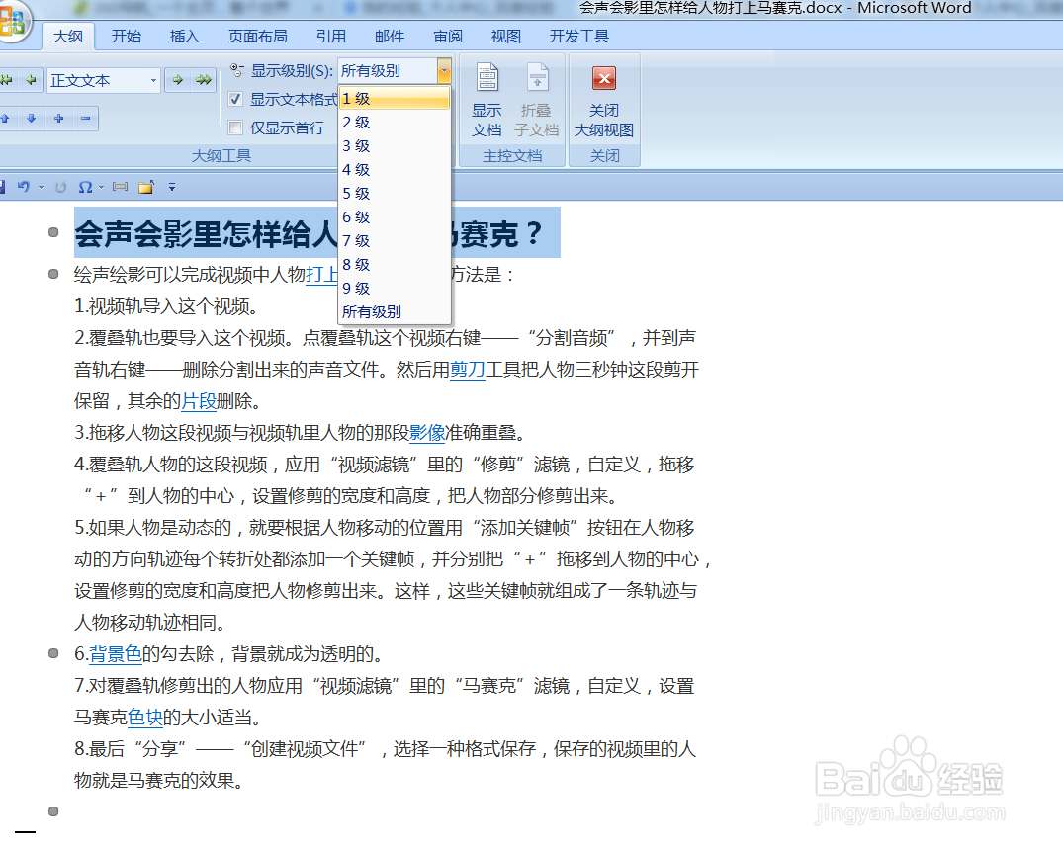Promote heading to Level 1 with double-left arrow
Screen dimensions: 1063x849
coord(8,80)
